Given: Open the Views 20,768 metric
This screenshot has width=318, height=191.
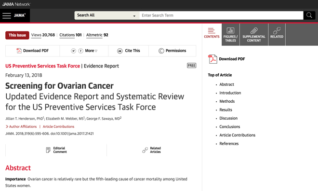Looking at the screenshot, I should point(43,35).
